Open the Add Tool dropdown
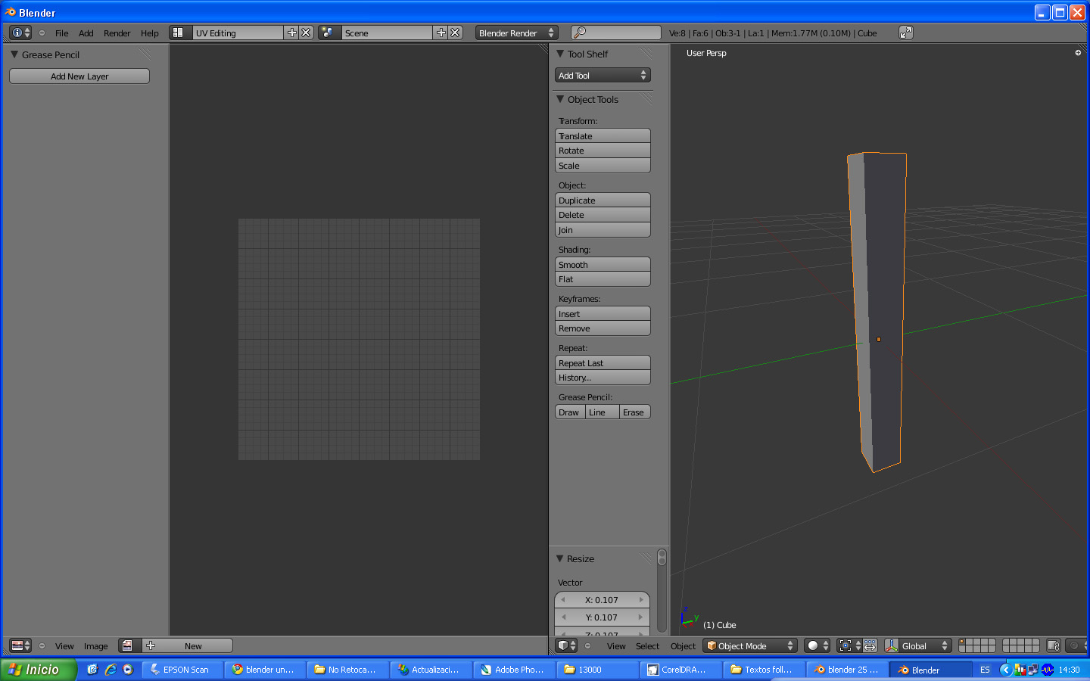The height and width of the screenshot is (681, 1090). point(603,76)
